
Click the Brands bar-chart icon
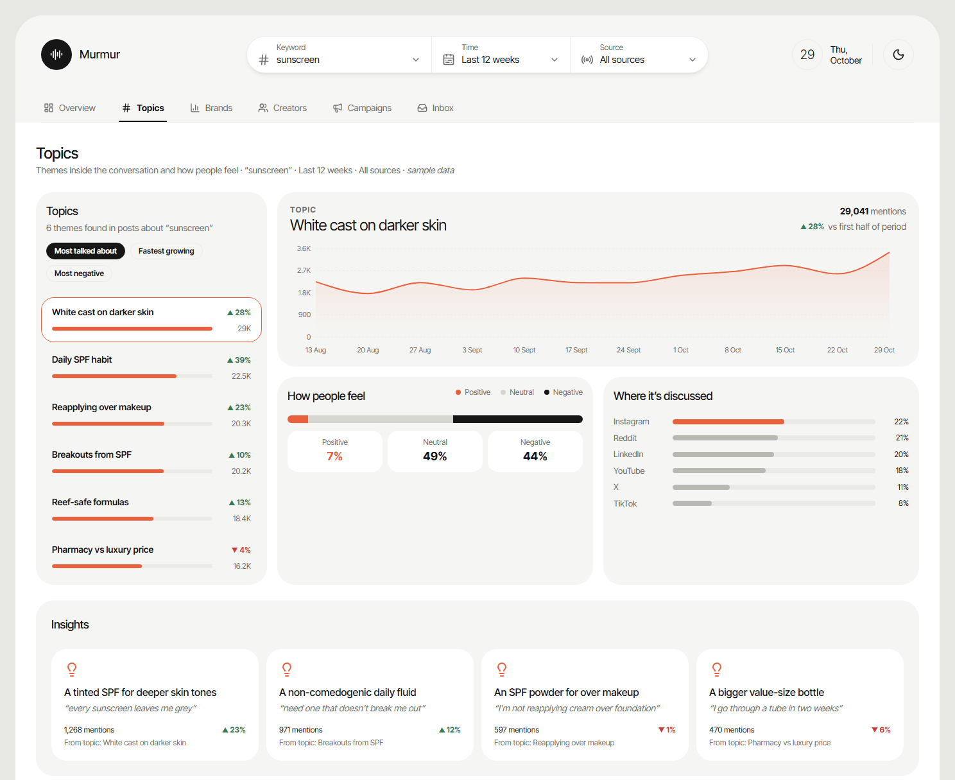point(195,108)
